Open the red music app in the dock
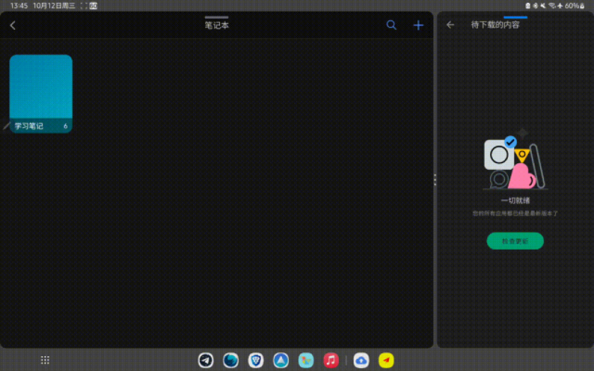 (x=331, y=361)
